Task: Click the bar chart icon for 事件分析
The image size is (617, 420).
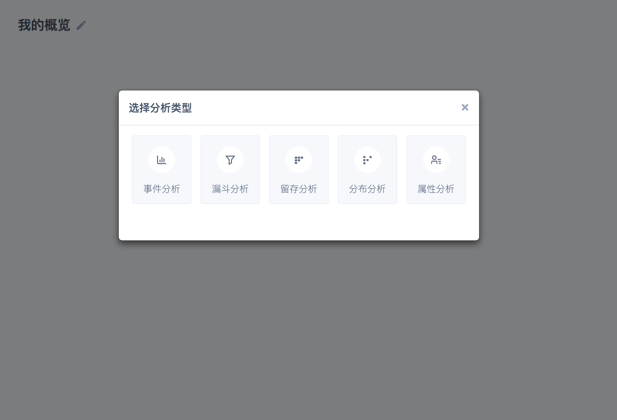Action: coord(162,160)
